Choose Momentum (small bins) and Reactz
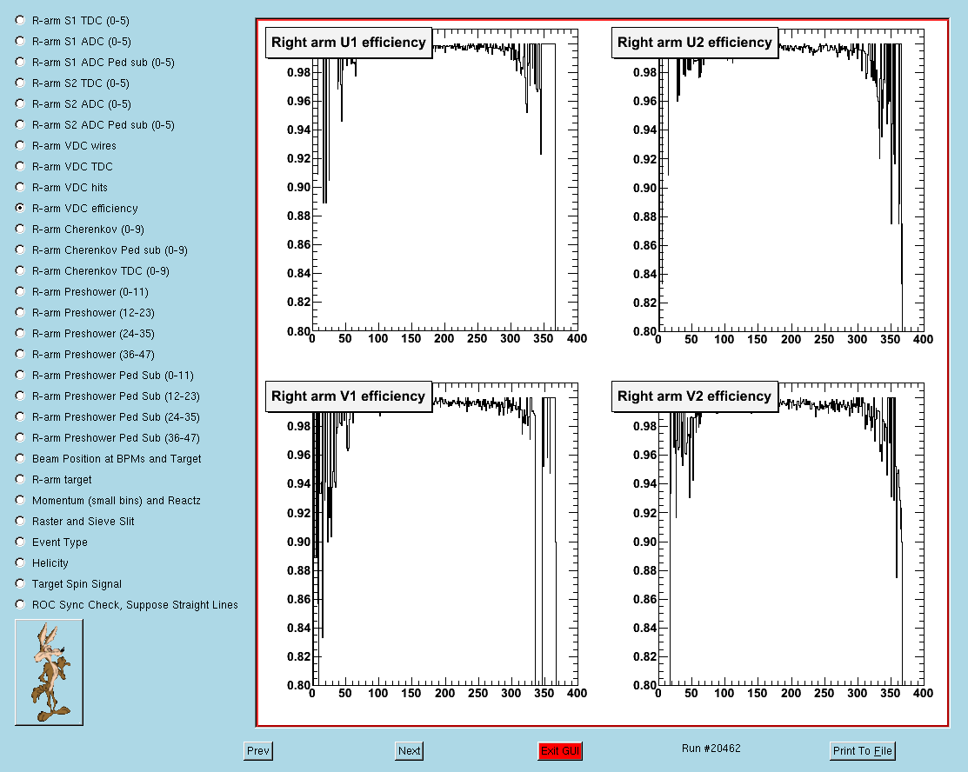 [x=20, y=501]
